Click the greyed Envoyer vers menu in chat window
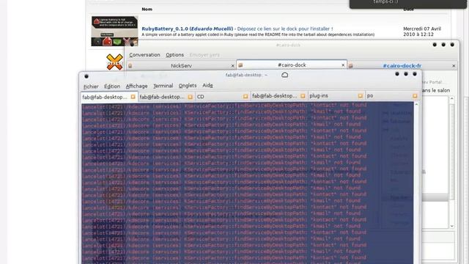 204,55
